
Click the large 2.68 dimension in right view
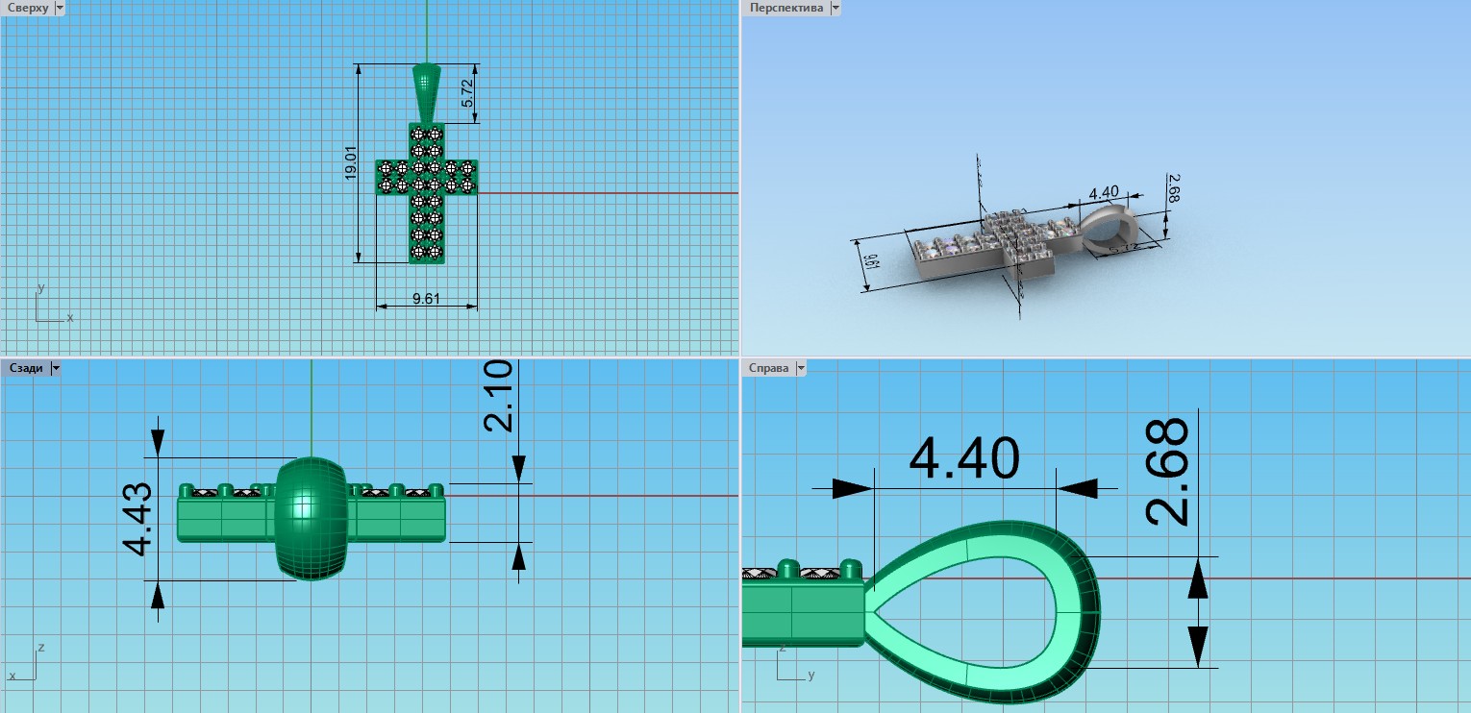point(1167,472)
